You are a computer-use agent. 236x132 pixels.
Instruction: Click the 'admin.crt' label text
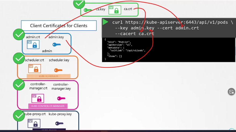(x=33, y=37)
